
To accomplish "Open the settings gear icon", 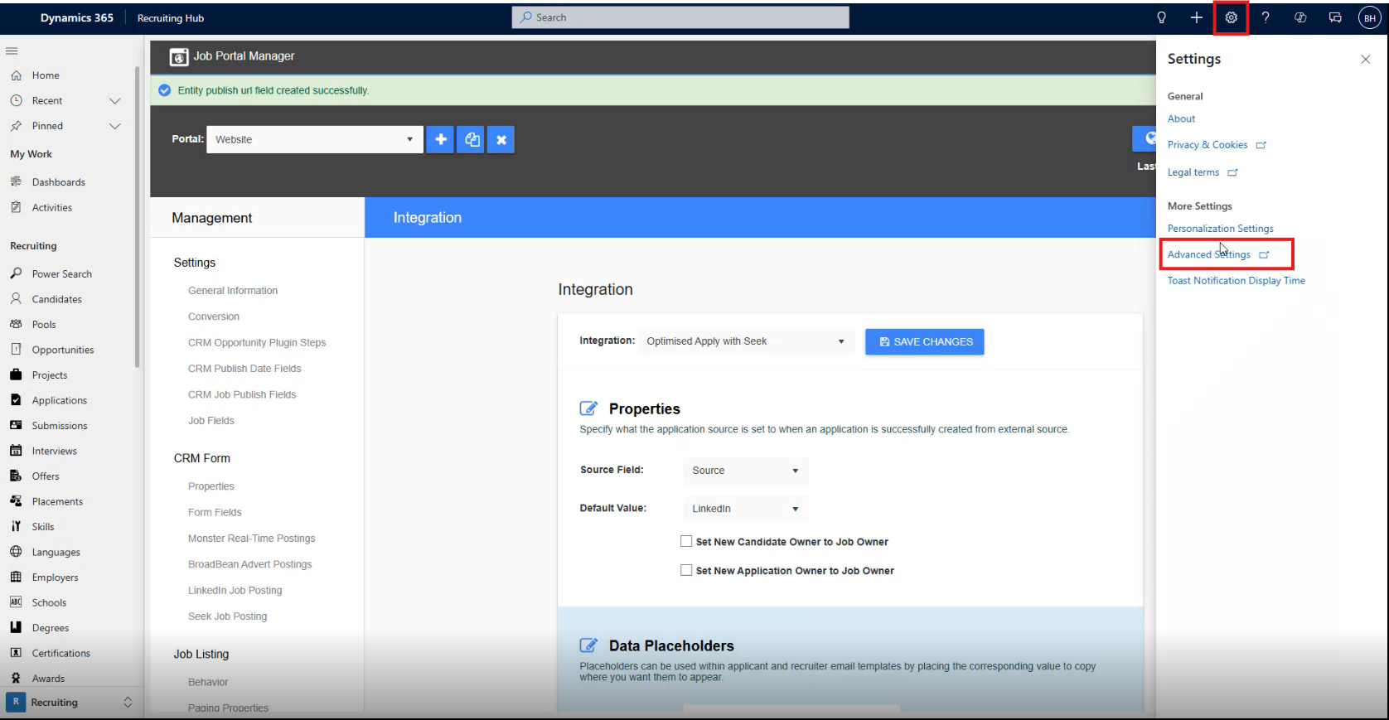I will point(1231,17).
